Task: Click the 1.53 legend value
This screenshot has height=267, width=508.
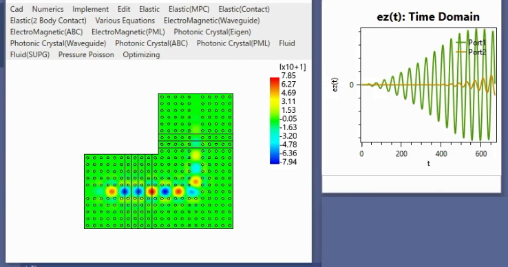Action: pos(288,110)
